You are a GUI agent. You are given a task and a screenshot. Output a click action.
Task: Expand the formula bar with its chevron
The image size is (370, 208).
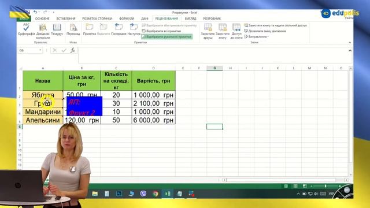coord(350,50)
